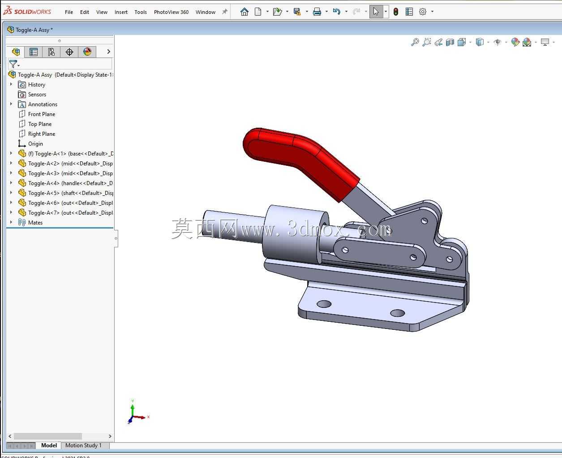Select the Model tab
Screen dimensions: 562x458
tap(49, 445)
